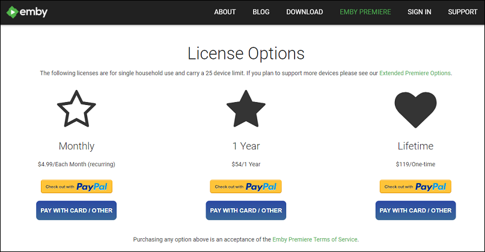Click the Monthly plan title
Screen dimensions: 485x252
(76, 146)
